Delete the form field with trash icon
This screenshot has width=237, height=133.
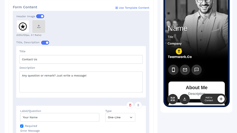point(130,105)
